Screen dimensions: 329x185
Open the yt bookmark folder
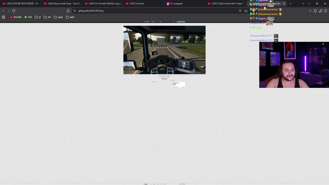pos(38,17)
